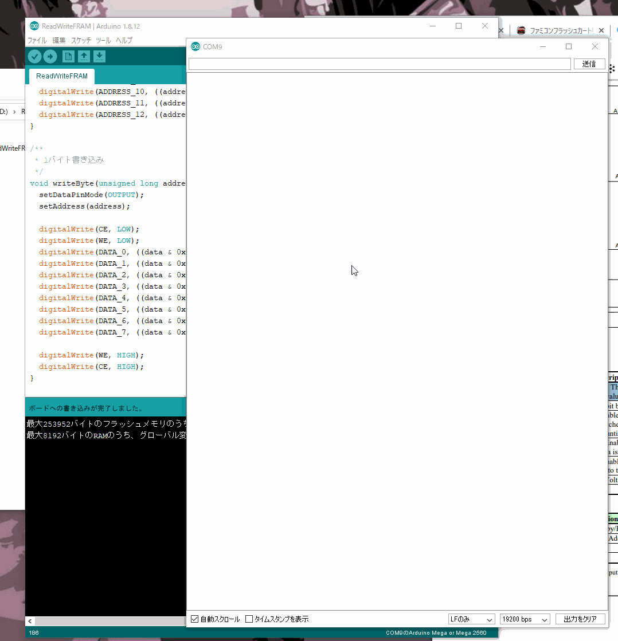Image resolution: width=618 pixels, height=641 pixels.
Task: Click the digitalWrite(DATA_7 code line
Action: pyautogui.click(x=112, y=332)
